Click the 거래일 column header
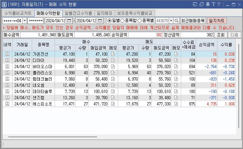 (x=22, y=45)
